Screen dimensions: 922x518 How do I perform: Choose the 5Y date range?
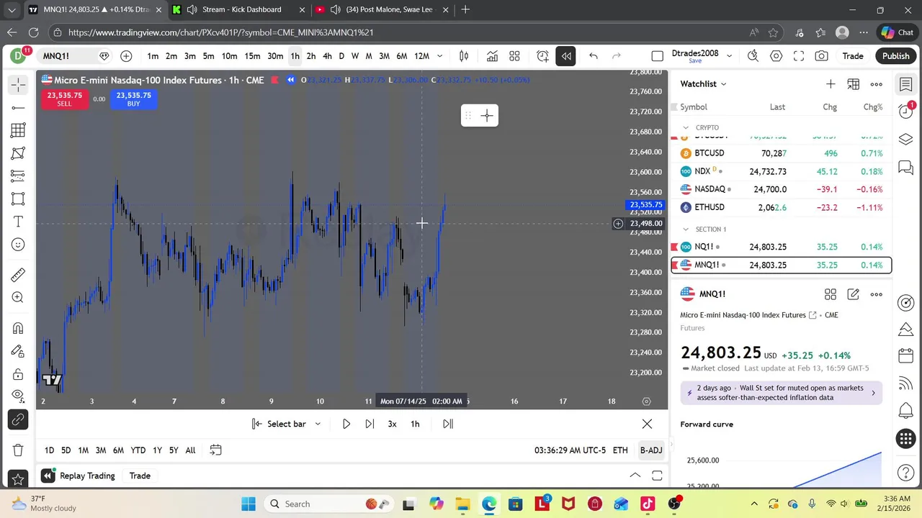[174, 450]
